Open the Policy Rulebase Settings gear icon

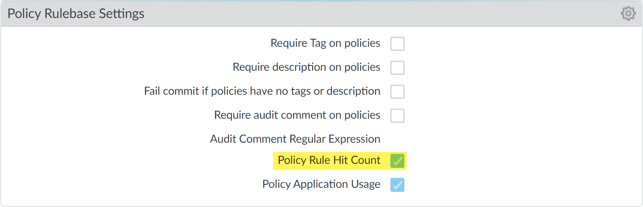coord(628,14)
